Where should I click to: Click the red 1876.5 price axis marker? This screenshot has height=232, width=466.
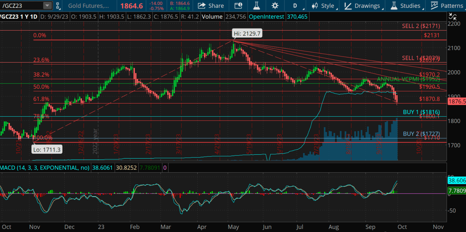point(457,101)
